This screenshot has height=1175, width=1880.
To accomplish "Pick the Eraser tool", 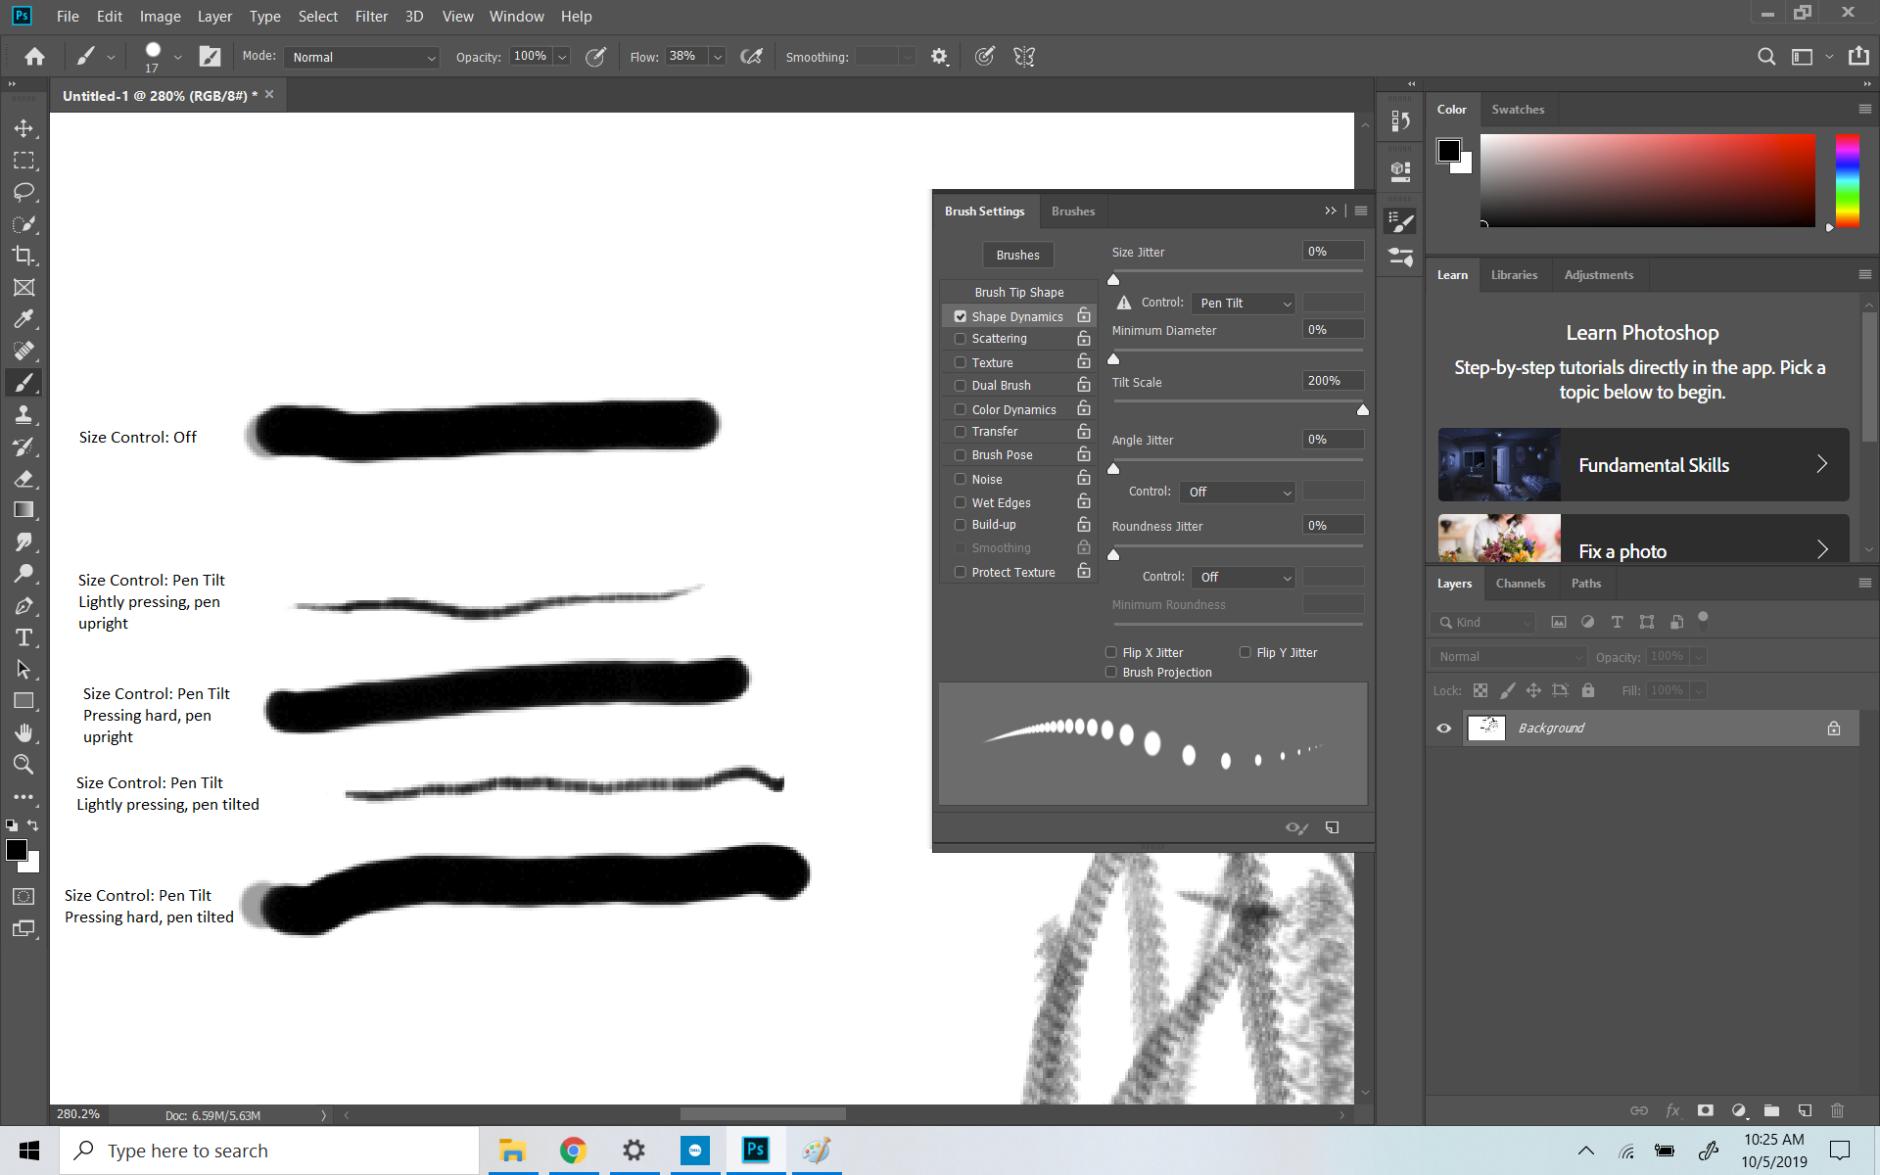I will pos(23,479).
